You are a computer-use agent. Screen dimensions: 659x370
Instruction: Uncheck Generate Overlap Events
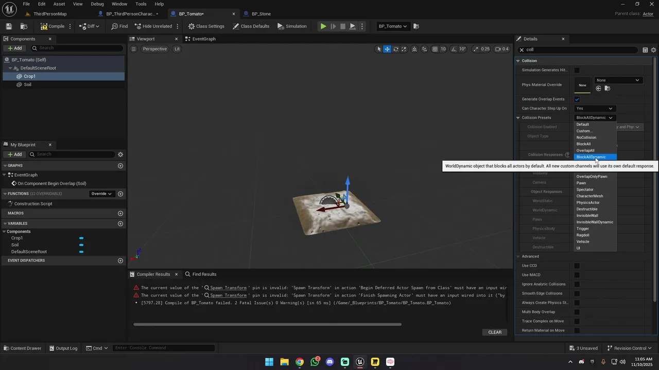577,99
